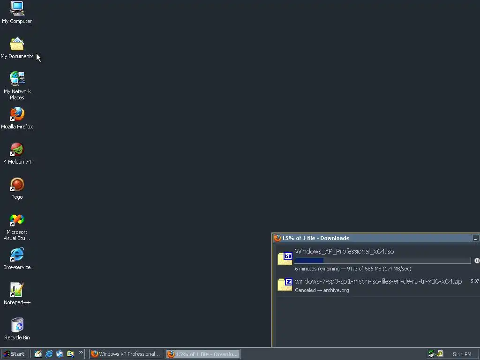Click the ISO file type icon
Screen dimensions: 480x360
click(285, 258)
